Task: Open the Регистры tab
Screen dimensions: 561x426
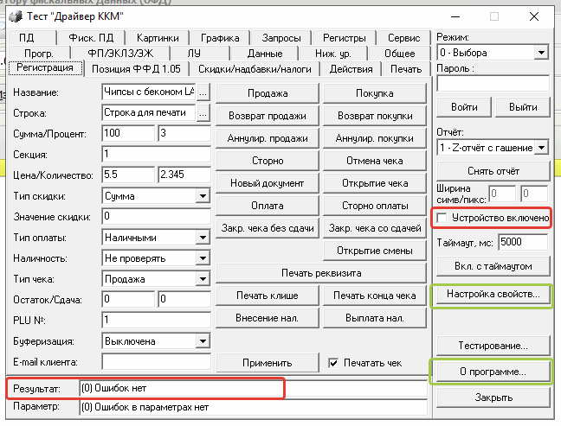Action: click(345, 37)
